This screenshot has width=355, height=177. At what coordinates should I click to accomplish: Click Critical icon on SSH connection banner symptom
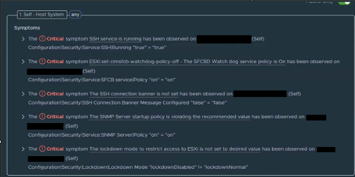(x=42, y=94)
